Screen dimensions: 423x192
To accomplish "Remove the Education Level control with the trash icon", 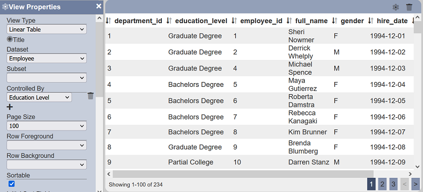I will [90, 96].
